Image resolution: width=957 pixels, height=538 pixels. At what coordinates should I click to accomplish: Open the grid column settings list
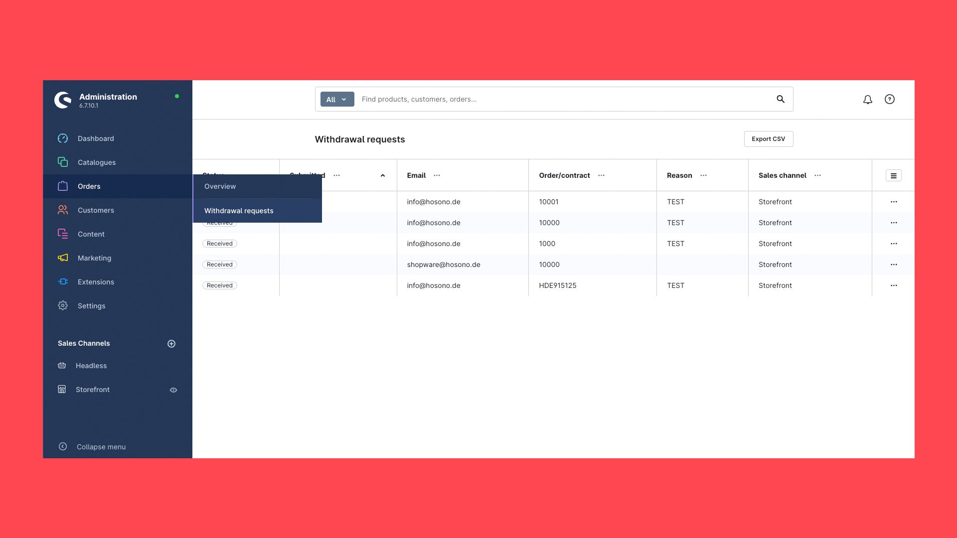[894, 175]
